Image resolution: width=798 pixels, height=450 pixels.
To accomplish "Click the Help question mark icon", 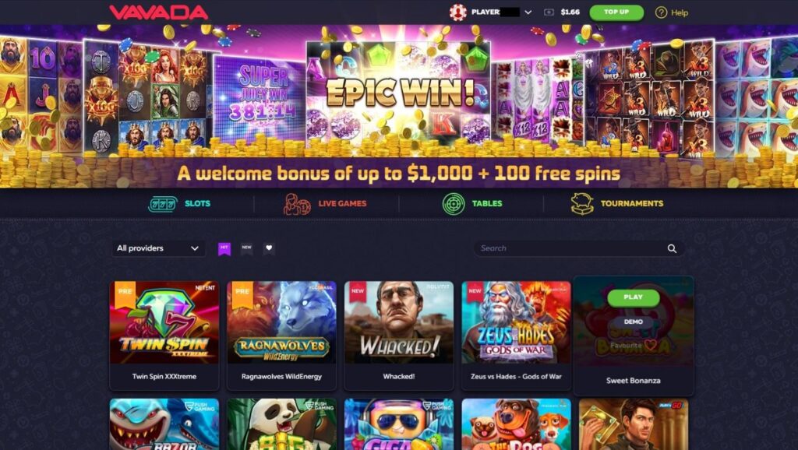I will [x=661, y=12].
